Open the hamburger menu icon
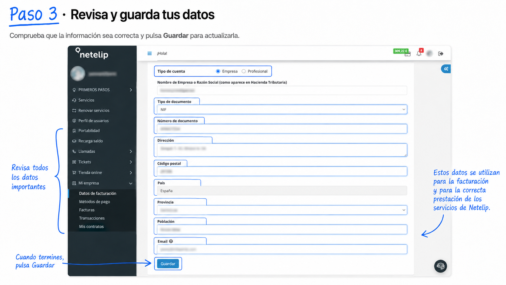 [149, 53]
